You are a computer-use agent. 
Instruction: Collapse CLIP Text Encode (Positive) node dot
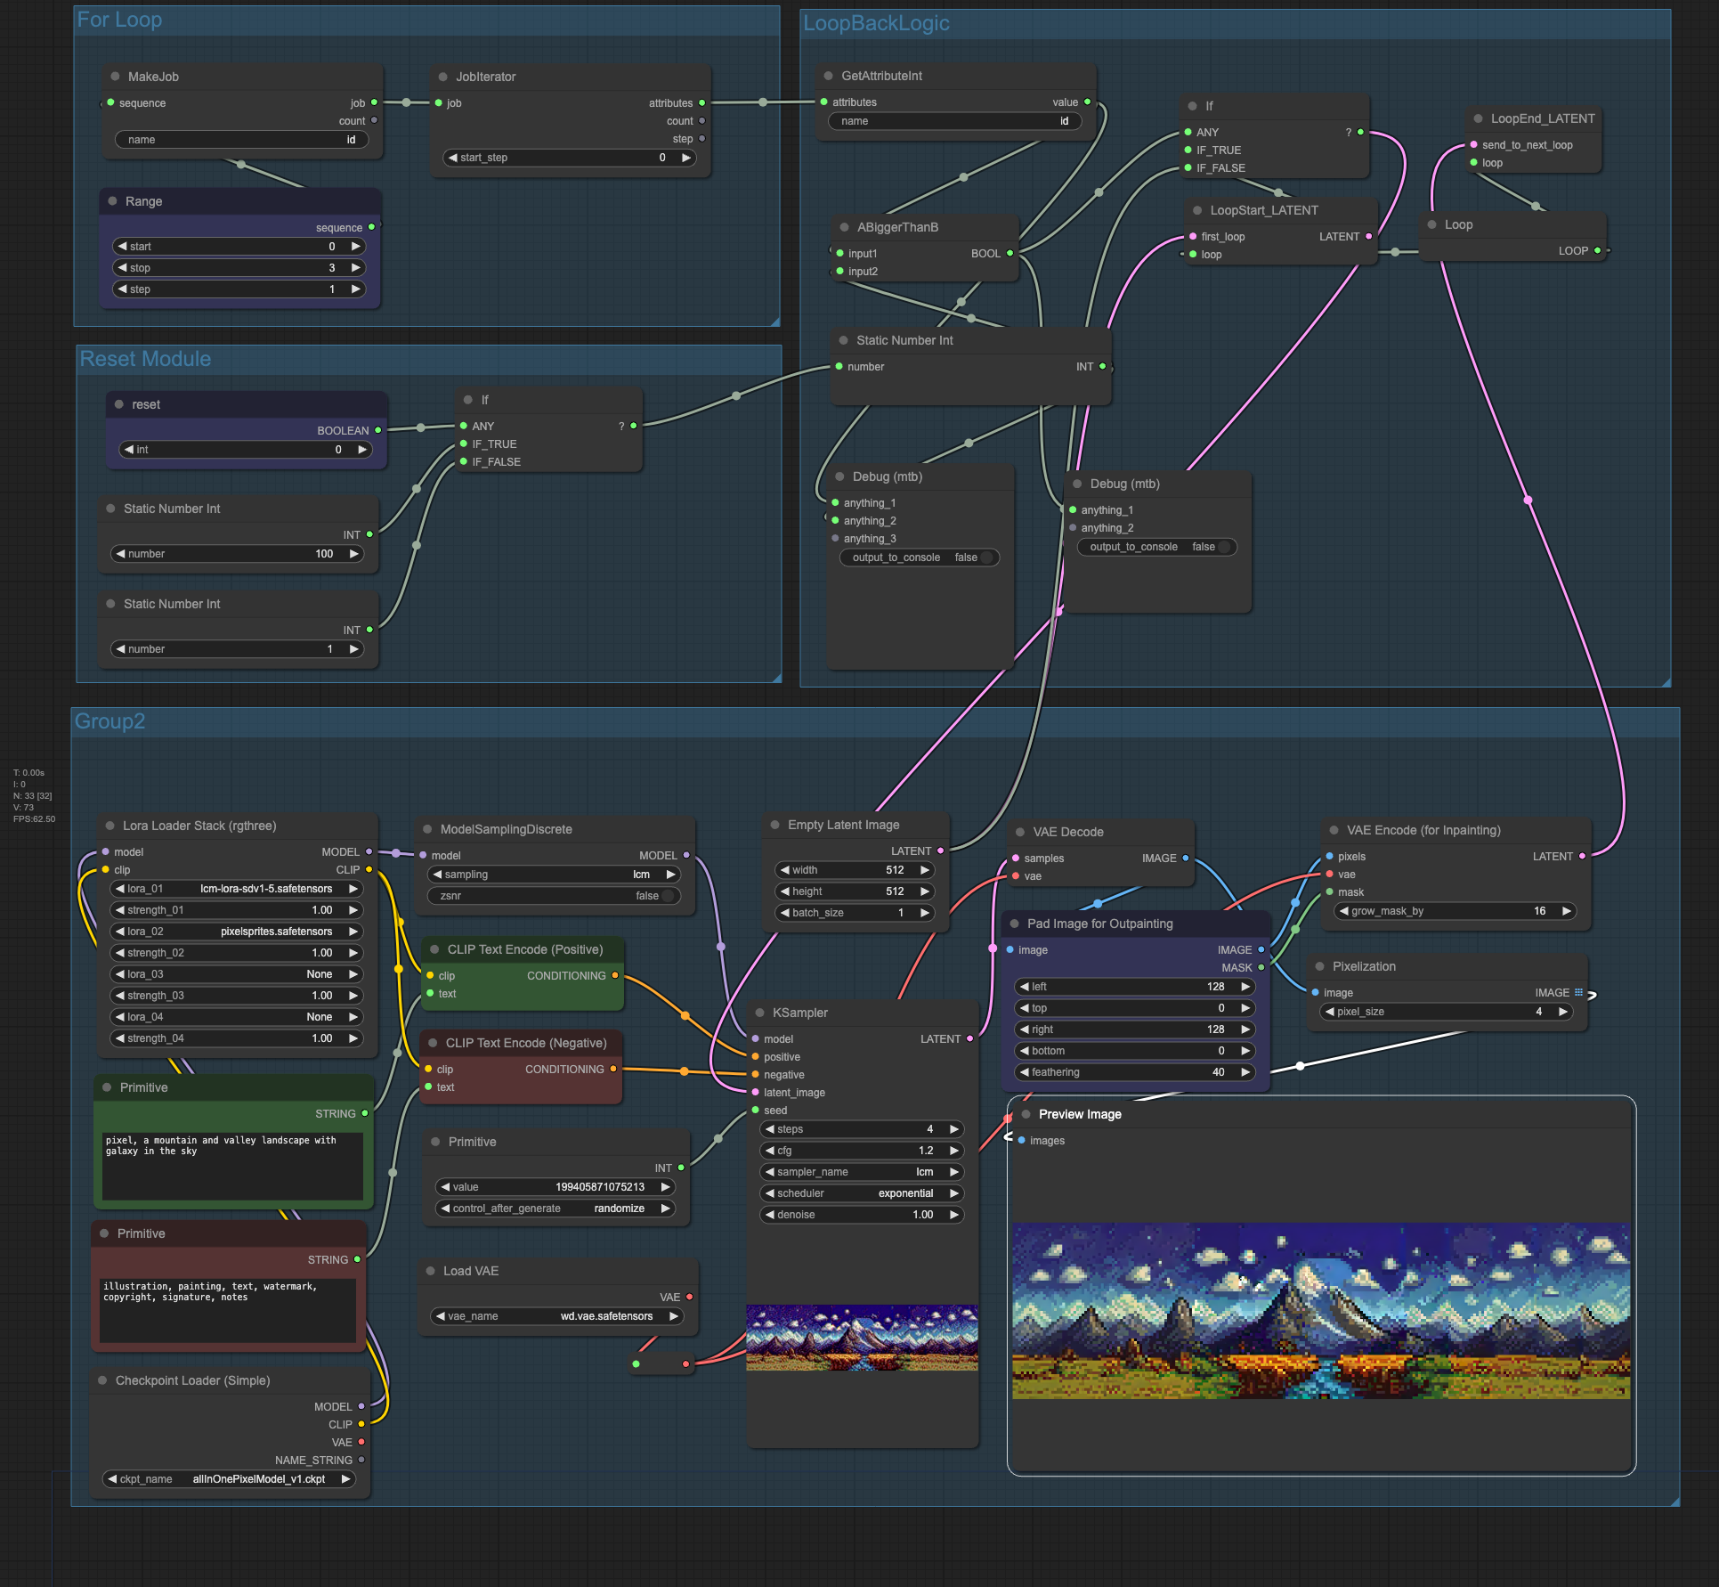coord(435,949)
